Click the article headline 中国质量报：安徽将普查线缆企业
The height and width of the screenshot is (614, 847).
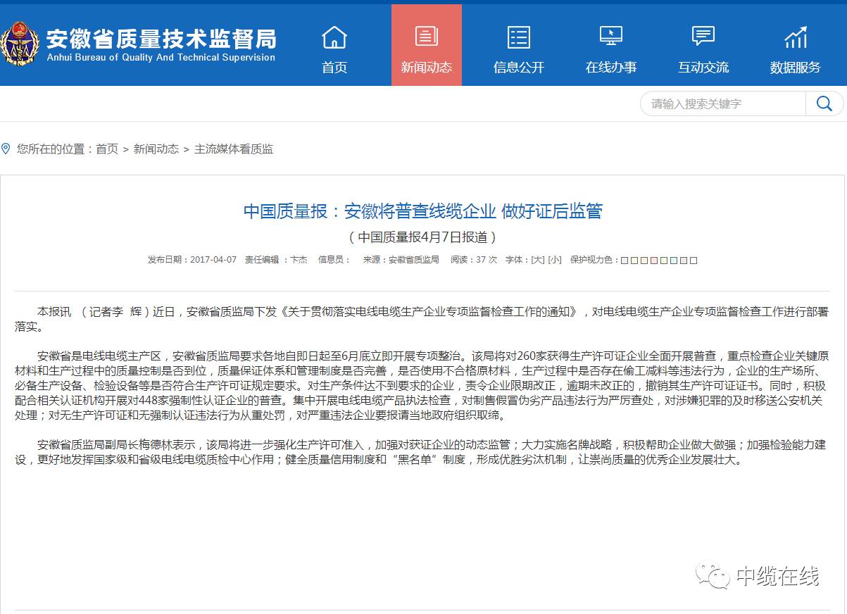[x=423, y=211]
